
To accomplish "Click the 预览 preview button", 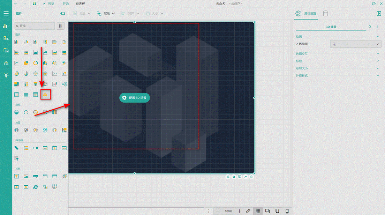I will tap(48, 4).
